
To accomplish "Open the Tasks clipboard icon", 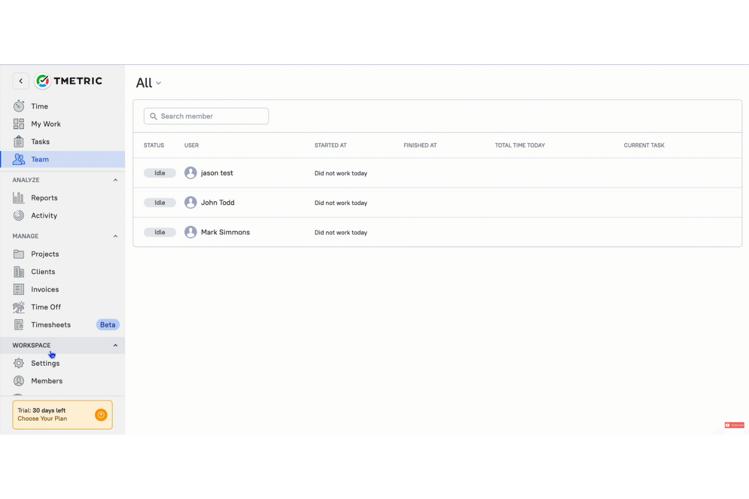I will tap(18, 142).
